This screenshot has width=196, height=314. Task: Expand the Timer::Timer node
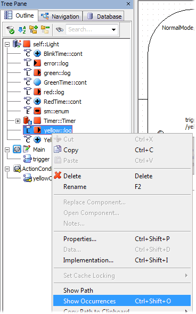pos(18,121)
